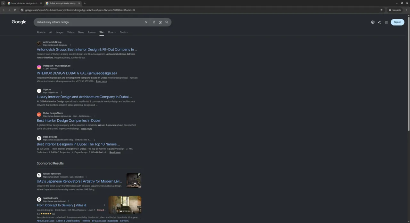Switch to AI Mode tab
The width and height of the screenshot is (410, 223).
(x=41, y=32)
